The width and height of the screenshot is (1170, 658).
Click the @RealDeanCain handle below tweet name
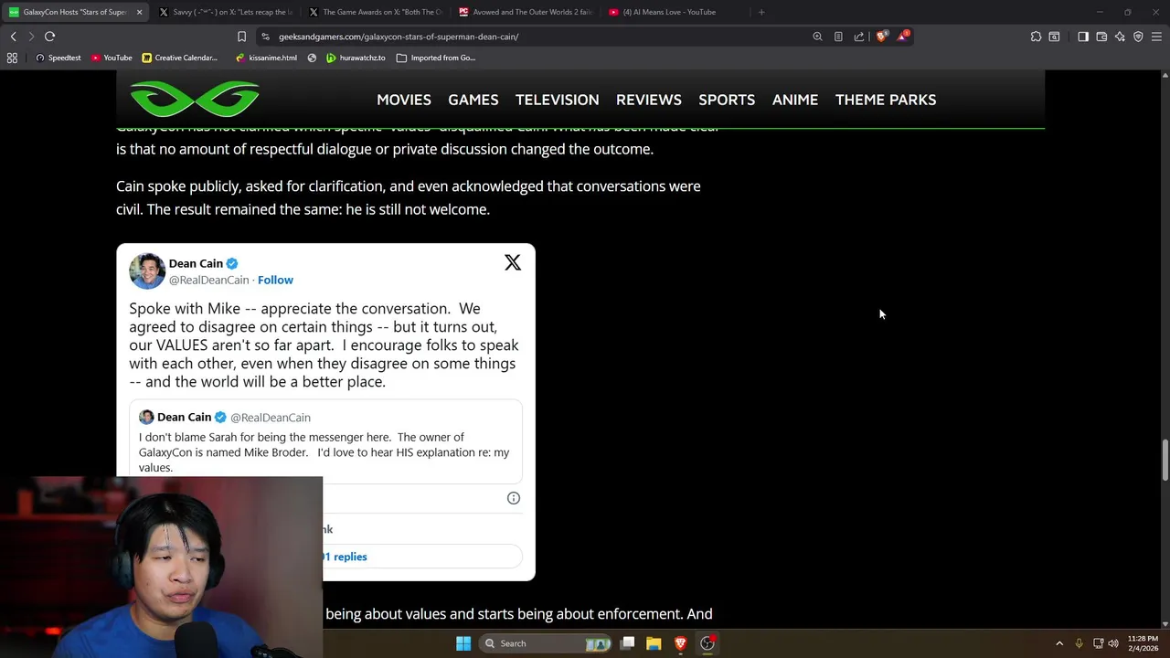pyautogui.click(x=208, y=280)
